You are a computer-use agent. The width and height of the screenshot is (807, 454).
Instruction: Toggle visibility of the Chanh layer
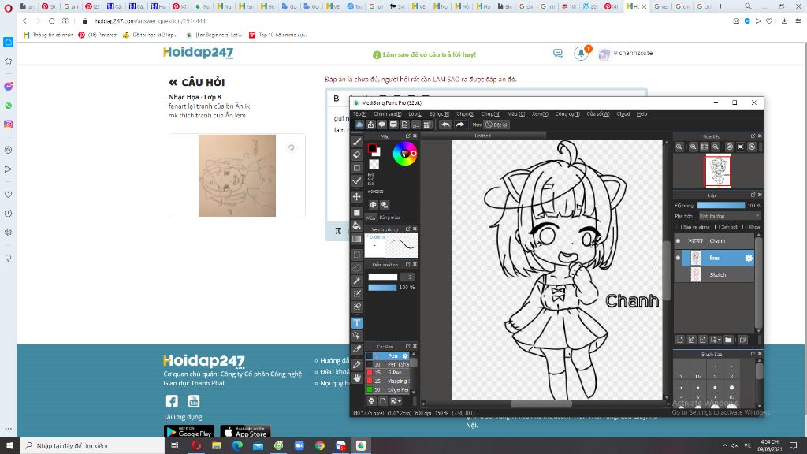click(678, 241)
